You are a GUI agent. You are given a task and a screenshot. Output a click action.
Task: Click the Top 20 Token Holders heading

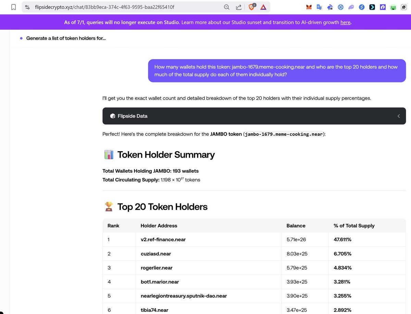point(162,207)
